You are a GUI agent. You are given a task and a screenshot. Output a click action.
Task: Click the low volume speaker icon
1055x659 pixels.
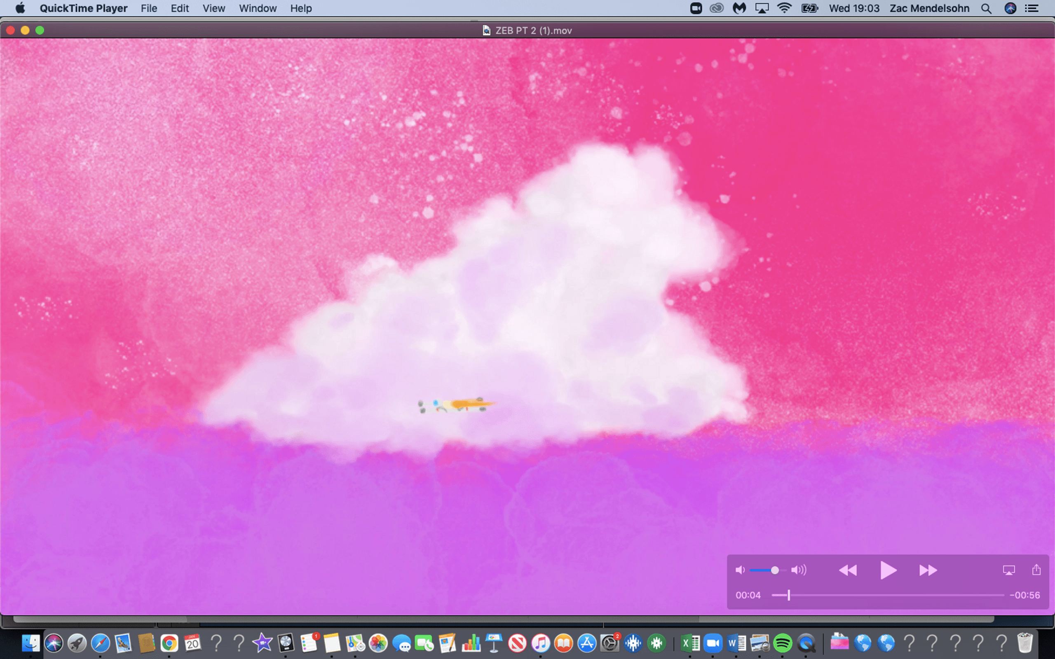(740, 570)
